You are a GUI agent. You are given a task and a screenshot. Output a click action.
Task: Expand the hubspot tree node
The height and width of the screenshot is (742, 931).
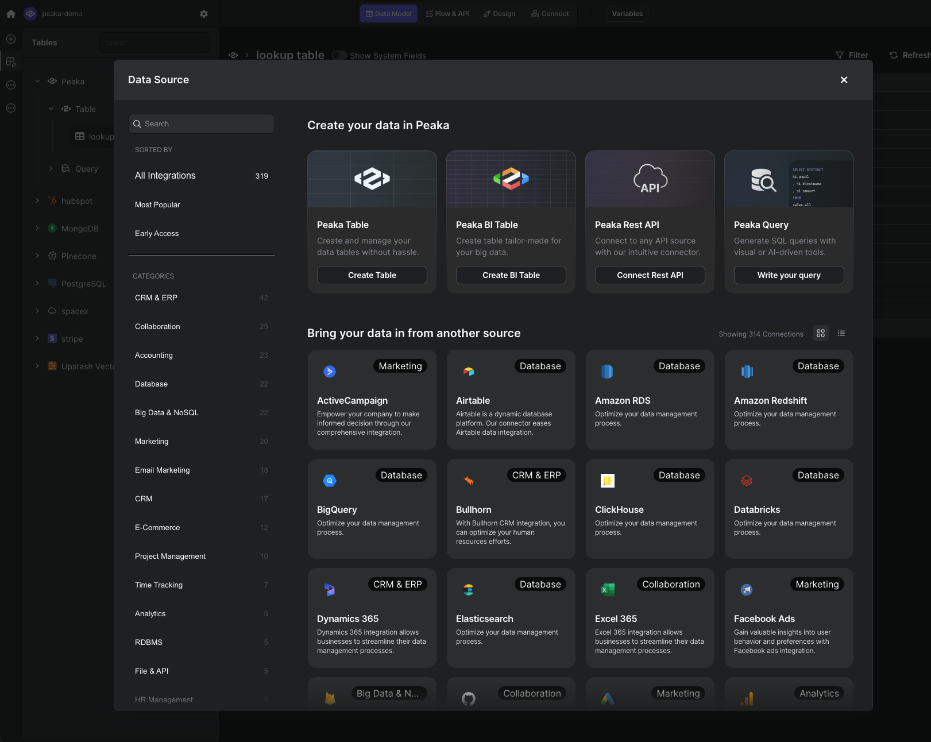coord(37,201)
